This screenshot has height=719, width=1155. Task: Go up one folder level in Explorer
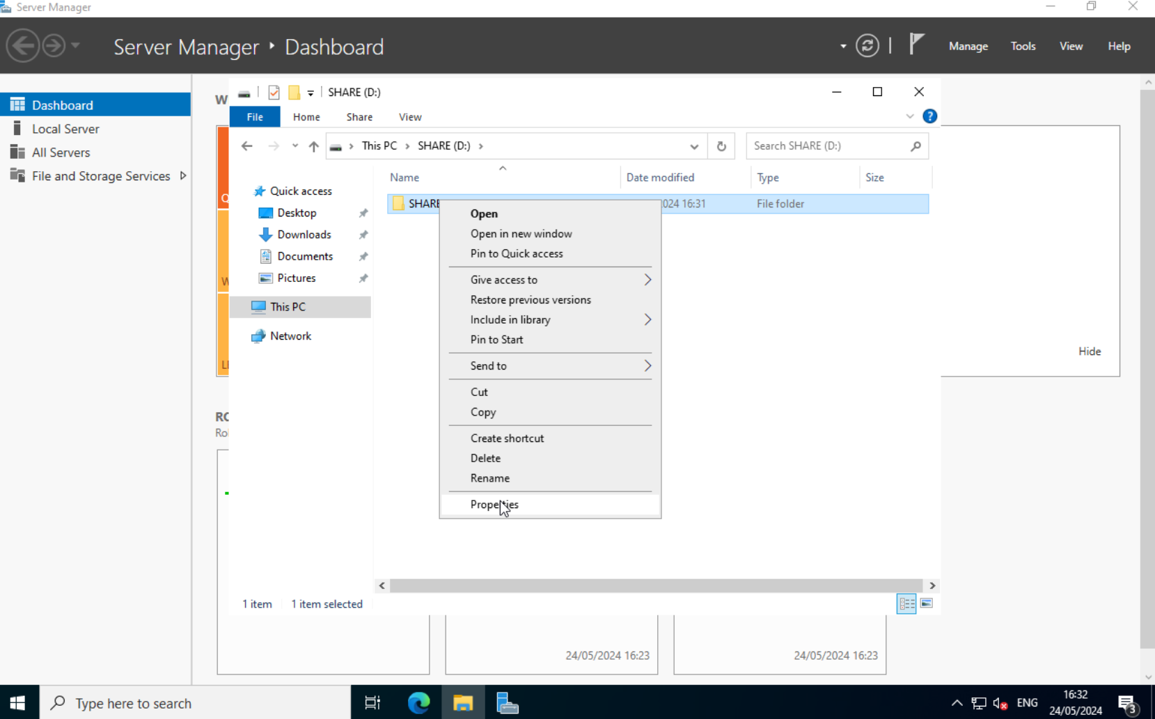pyautogui.click(x=313, y=146)
